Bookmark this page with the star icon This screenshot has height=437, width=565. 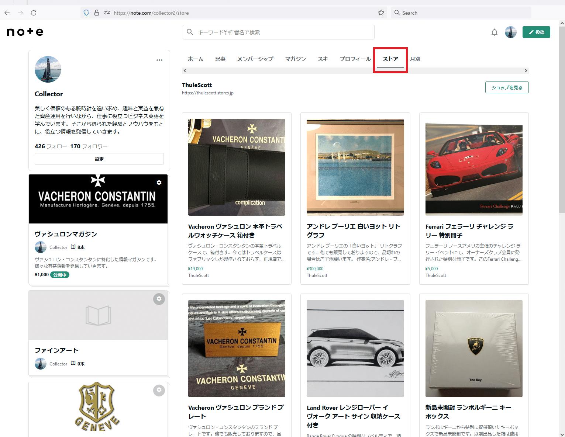[x=381, y=13]
